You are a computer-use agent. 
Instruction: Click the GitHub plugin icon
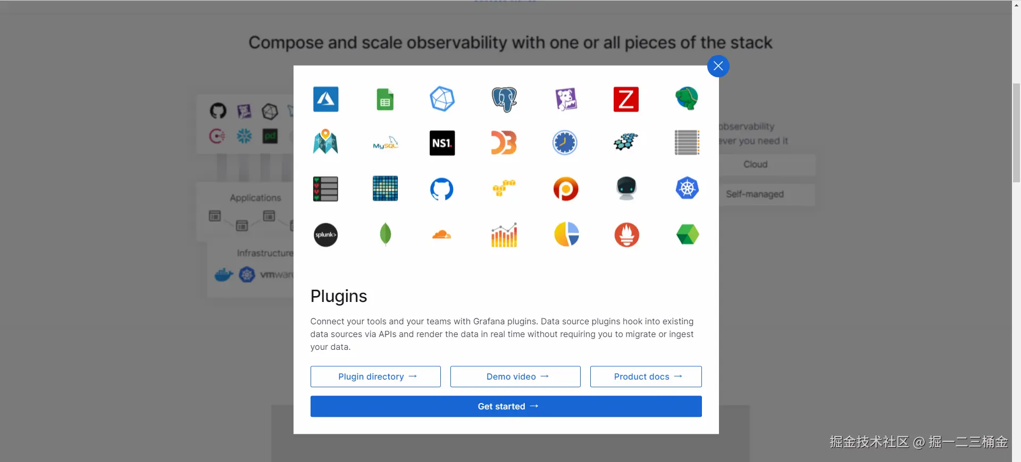(x=442, y=189)
